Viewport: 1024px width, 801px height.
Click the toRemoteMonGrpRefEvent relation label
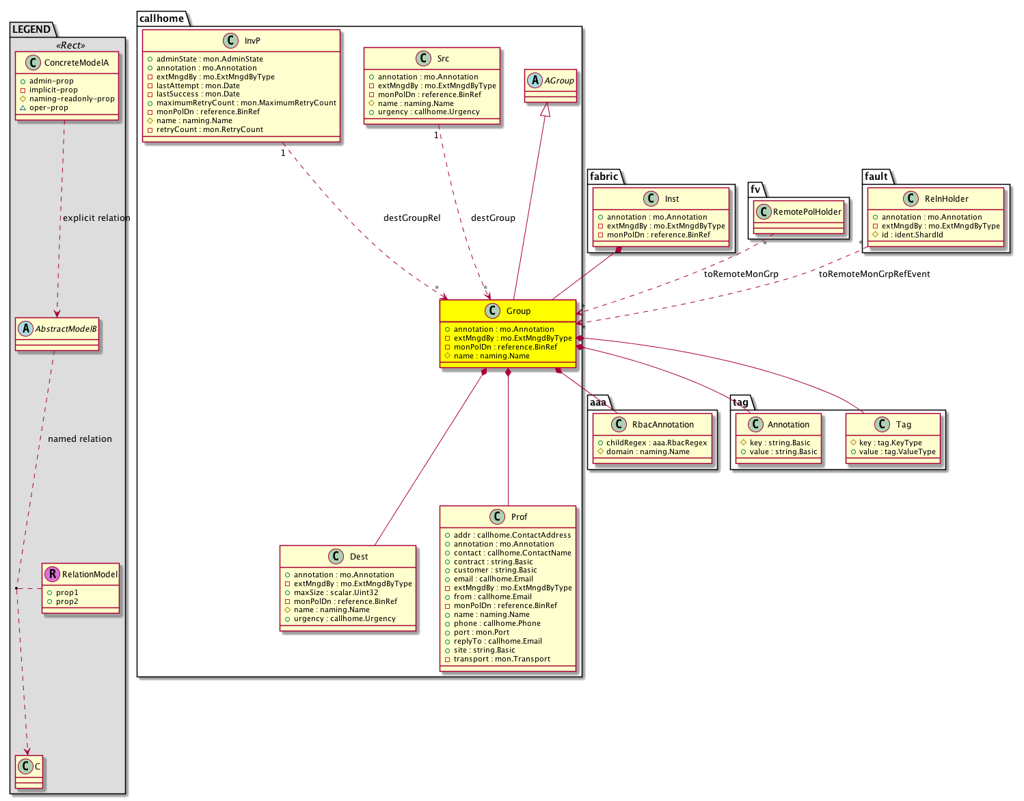click(x=874, y=274)
